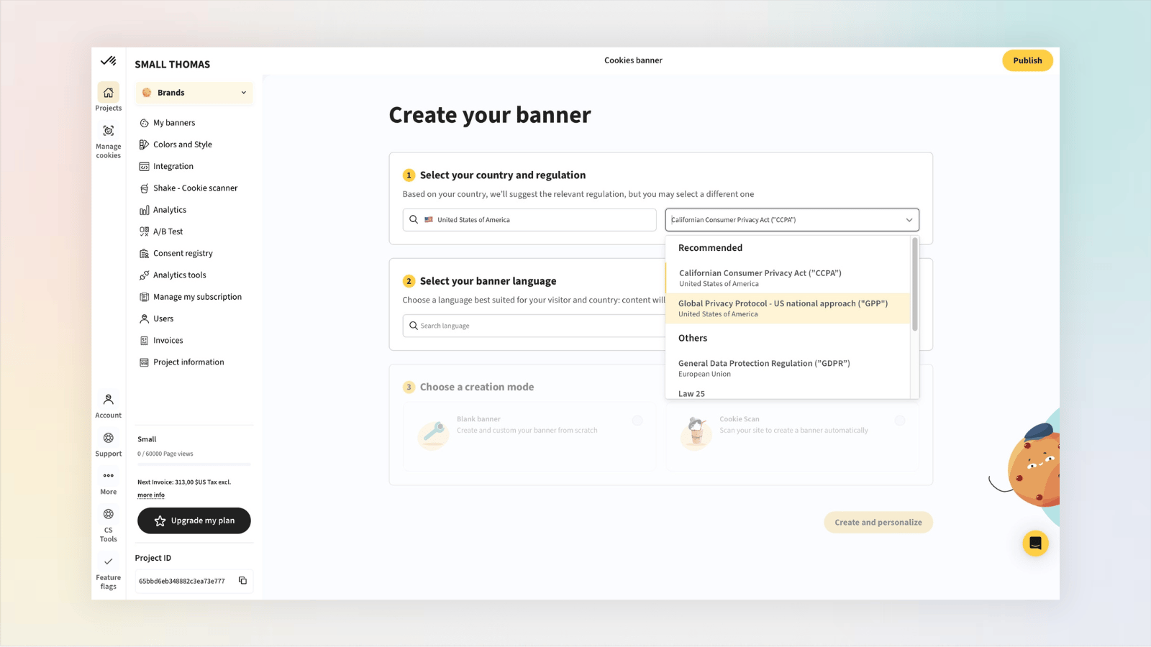Click Create and personalize button

[x=878, y=523]
